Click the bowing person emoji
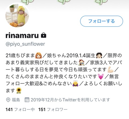This screenshot has width=129, height=119. pyautogui.click(x=76, y=84)
